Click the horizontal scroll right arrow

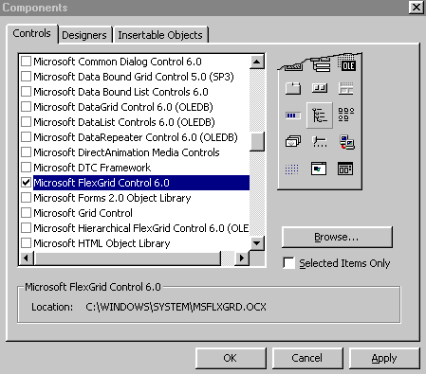pyautogui.click(x=242, y=258)
